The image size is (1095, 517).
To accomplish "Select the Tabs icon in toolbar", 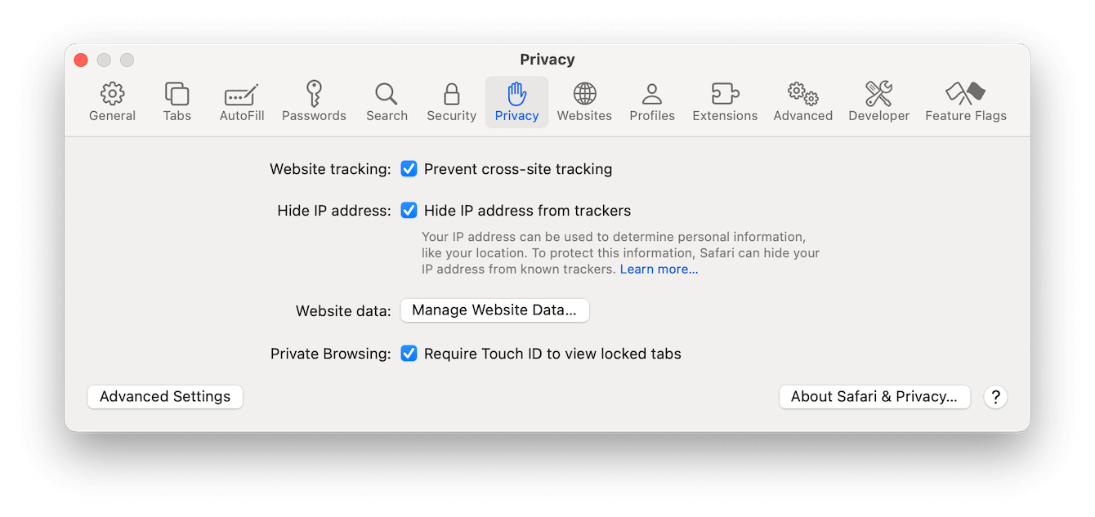I will point(177,94).
